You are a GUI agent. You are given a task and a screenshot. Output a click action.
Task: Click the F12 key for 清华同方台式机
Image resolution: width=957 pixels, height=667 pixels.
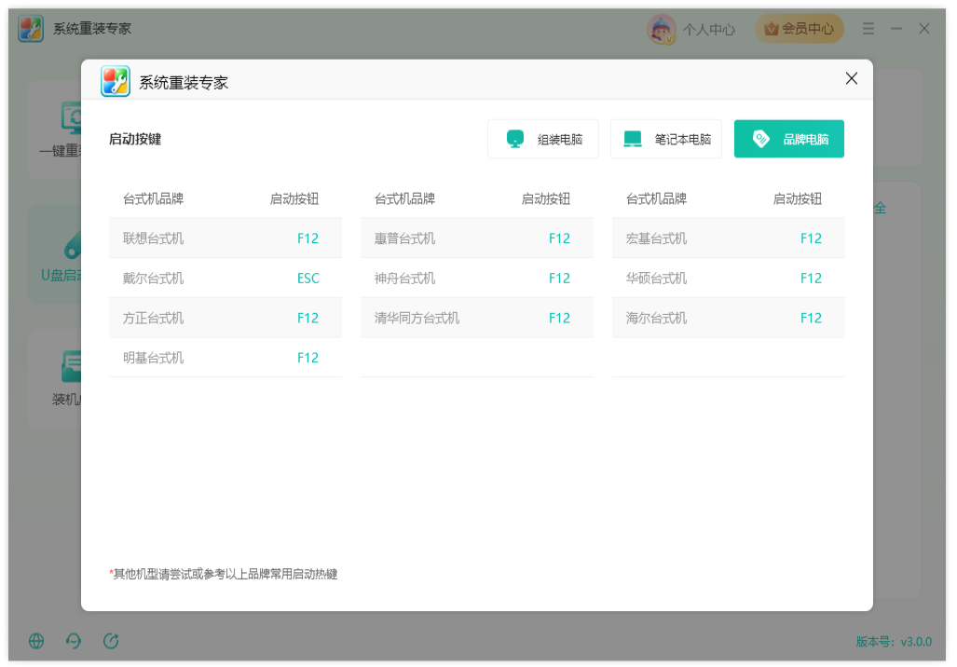click(x=560, y=318)
